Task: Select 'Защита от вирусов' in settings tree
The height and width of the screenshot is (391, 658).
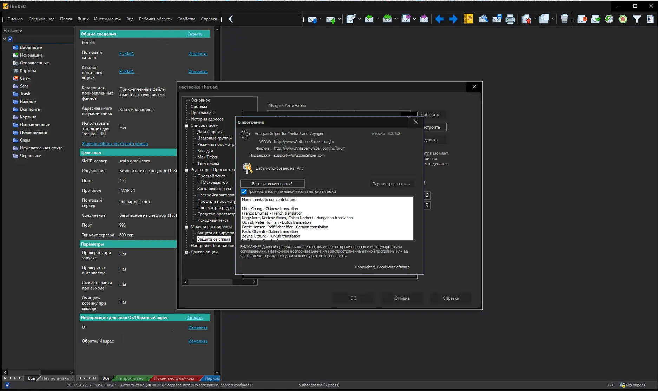Action: [216, 233]
